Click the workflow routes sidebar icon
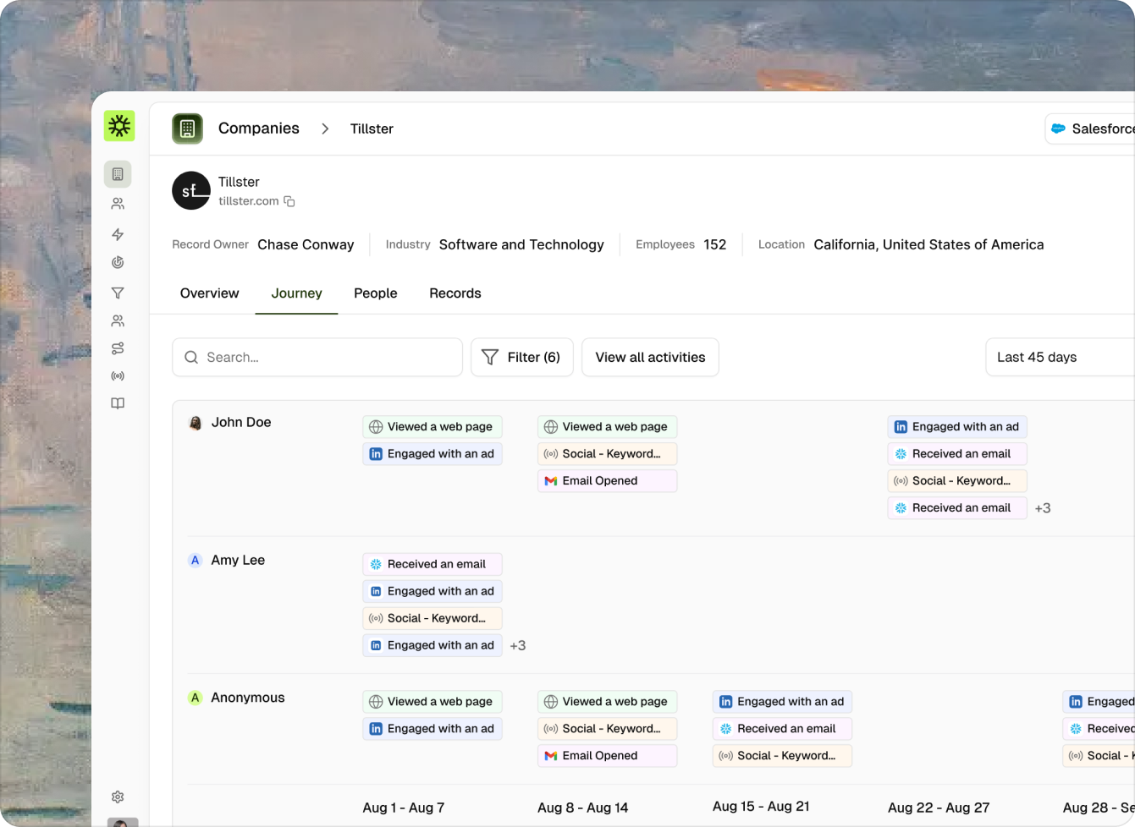Viewport: 1135px width, 827px height. coord(118,348)
